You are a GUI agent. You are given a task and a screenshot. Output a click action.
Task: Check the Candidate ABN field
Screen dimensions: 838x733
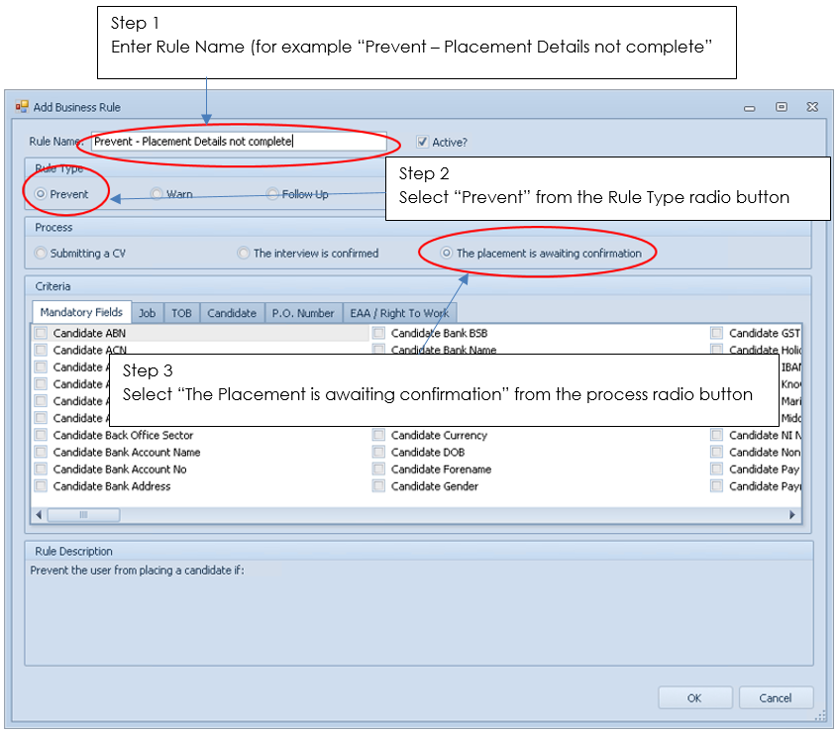point(41,334)
